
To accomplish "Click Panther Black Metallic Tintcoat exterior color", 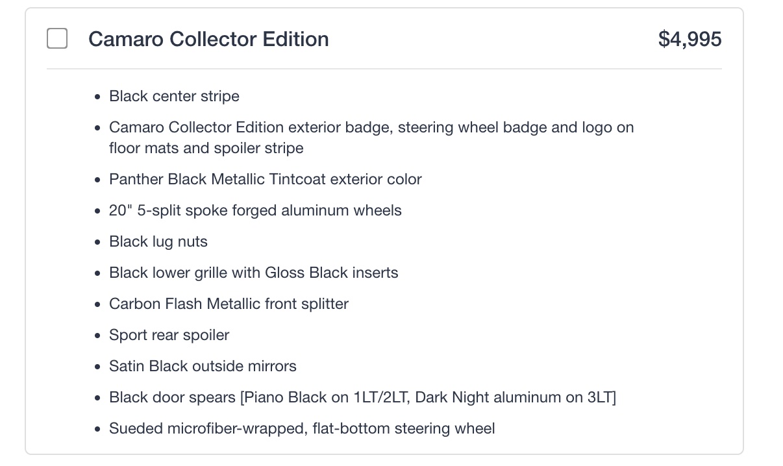I will [265, 179].
